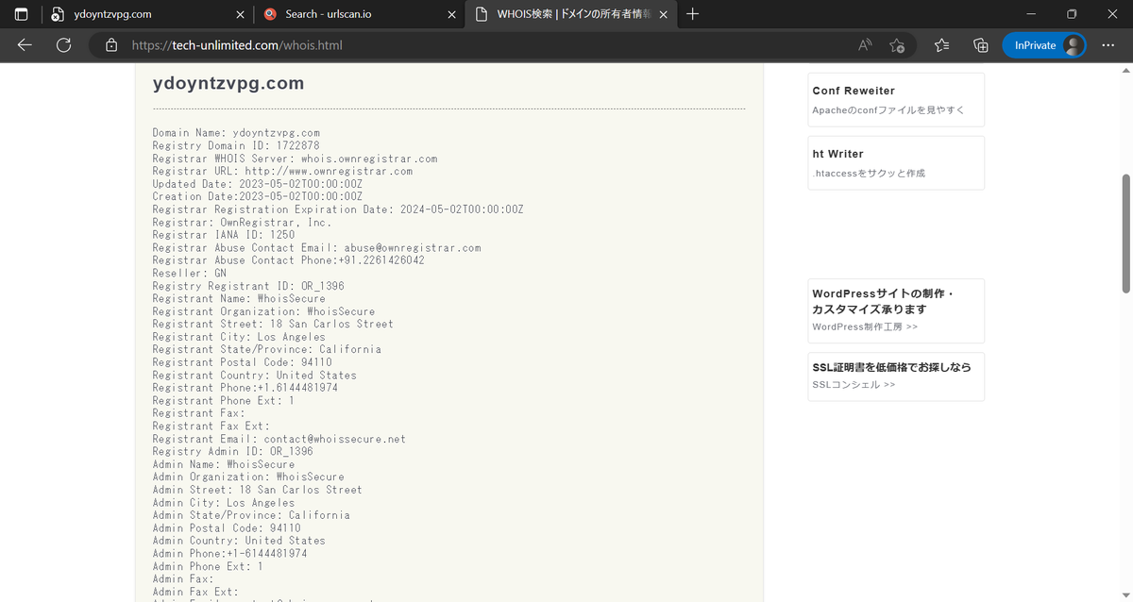The height and width of the screenshot is (602, 1133).
Task: Open the Favorites list icon
Action: 941,45
